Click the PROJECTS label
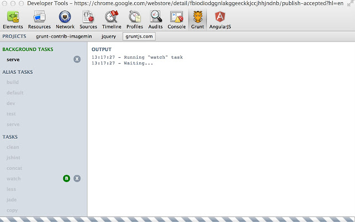 pos(14,37)
